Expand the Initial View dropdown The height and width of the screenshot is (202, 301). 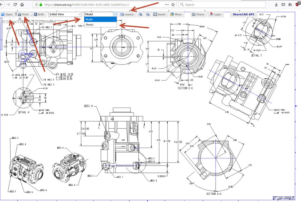pyautogui.click(x=65, y=14)
